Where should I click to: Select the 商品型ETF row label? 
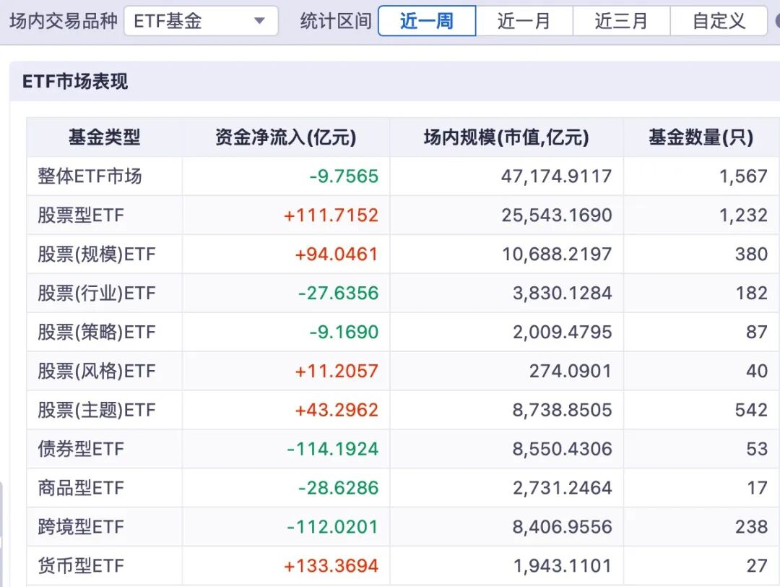[81, 488]
